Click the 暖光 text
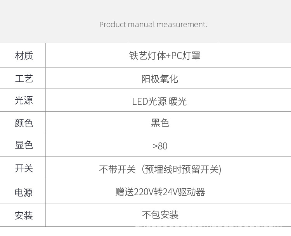 coord(178,102)
